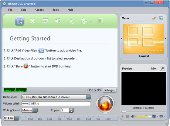Click the Volume Label input field
This screenshot has height=126, width=170.
pos(56,104)
